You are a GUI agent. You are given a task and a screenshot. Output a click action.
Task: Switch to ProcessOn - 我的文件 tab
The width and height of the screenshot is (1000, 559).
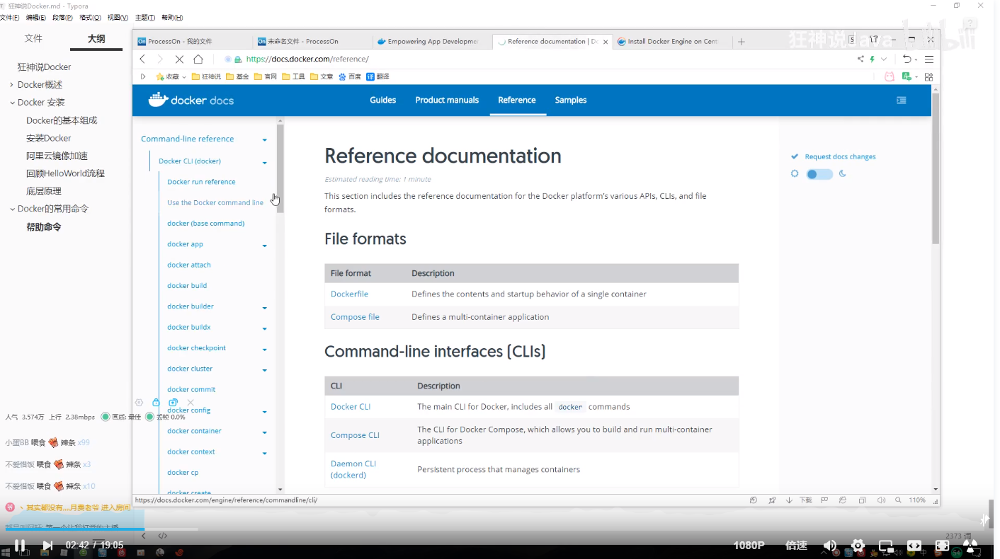coord(193,42)
